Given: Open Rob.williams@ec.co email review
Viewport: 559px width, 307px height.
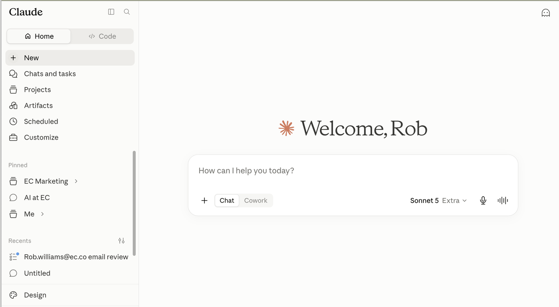Looking at the screenshot, I should [x=68, y=257].
